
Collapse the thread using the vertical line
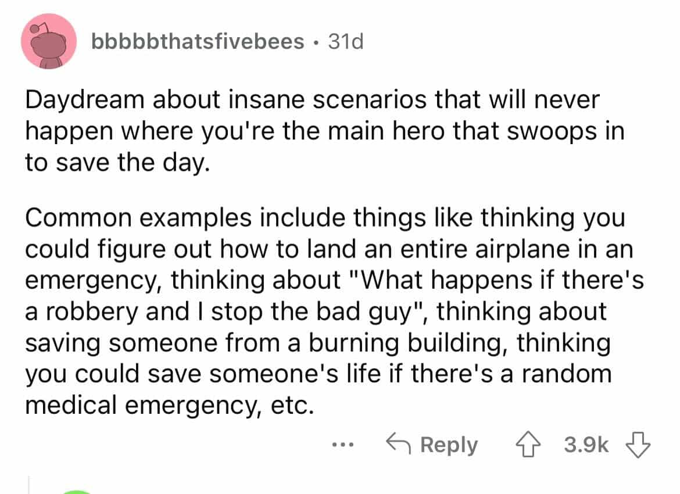(x=29, y=484)
